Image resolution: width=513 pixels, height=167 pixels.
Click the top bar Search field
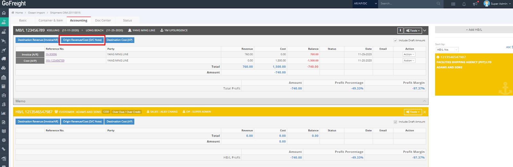[407, 4]
